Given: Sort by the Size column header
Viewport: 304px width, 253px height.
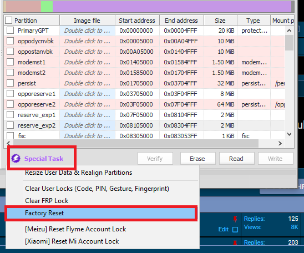Looking at the screenshot, I should 220,21.
